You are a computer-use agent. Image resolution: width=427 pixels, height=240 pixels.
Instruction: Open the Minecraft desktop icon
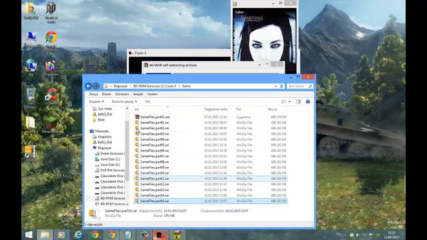51,125
